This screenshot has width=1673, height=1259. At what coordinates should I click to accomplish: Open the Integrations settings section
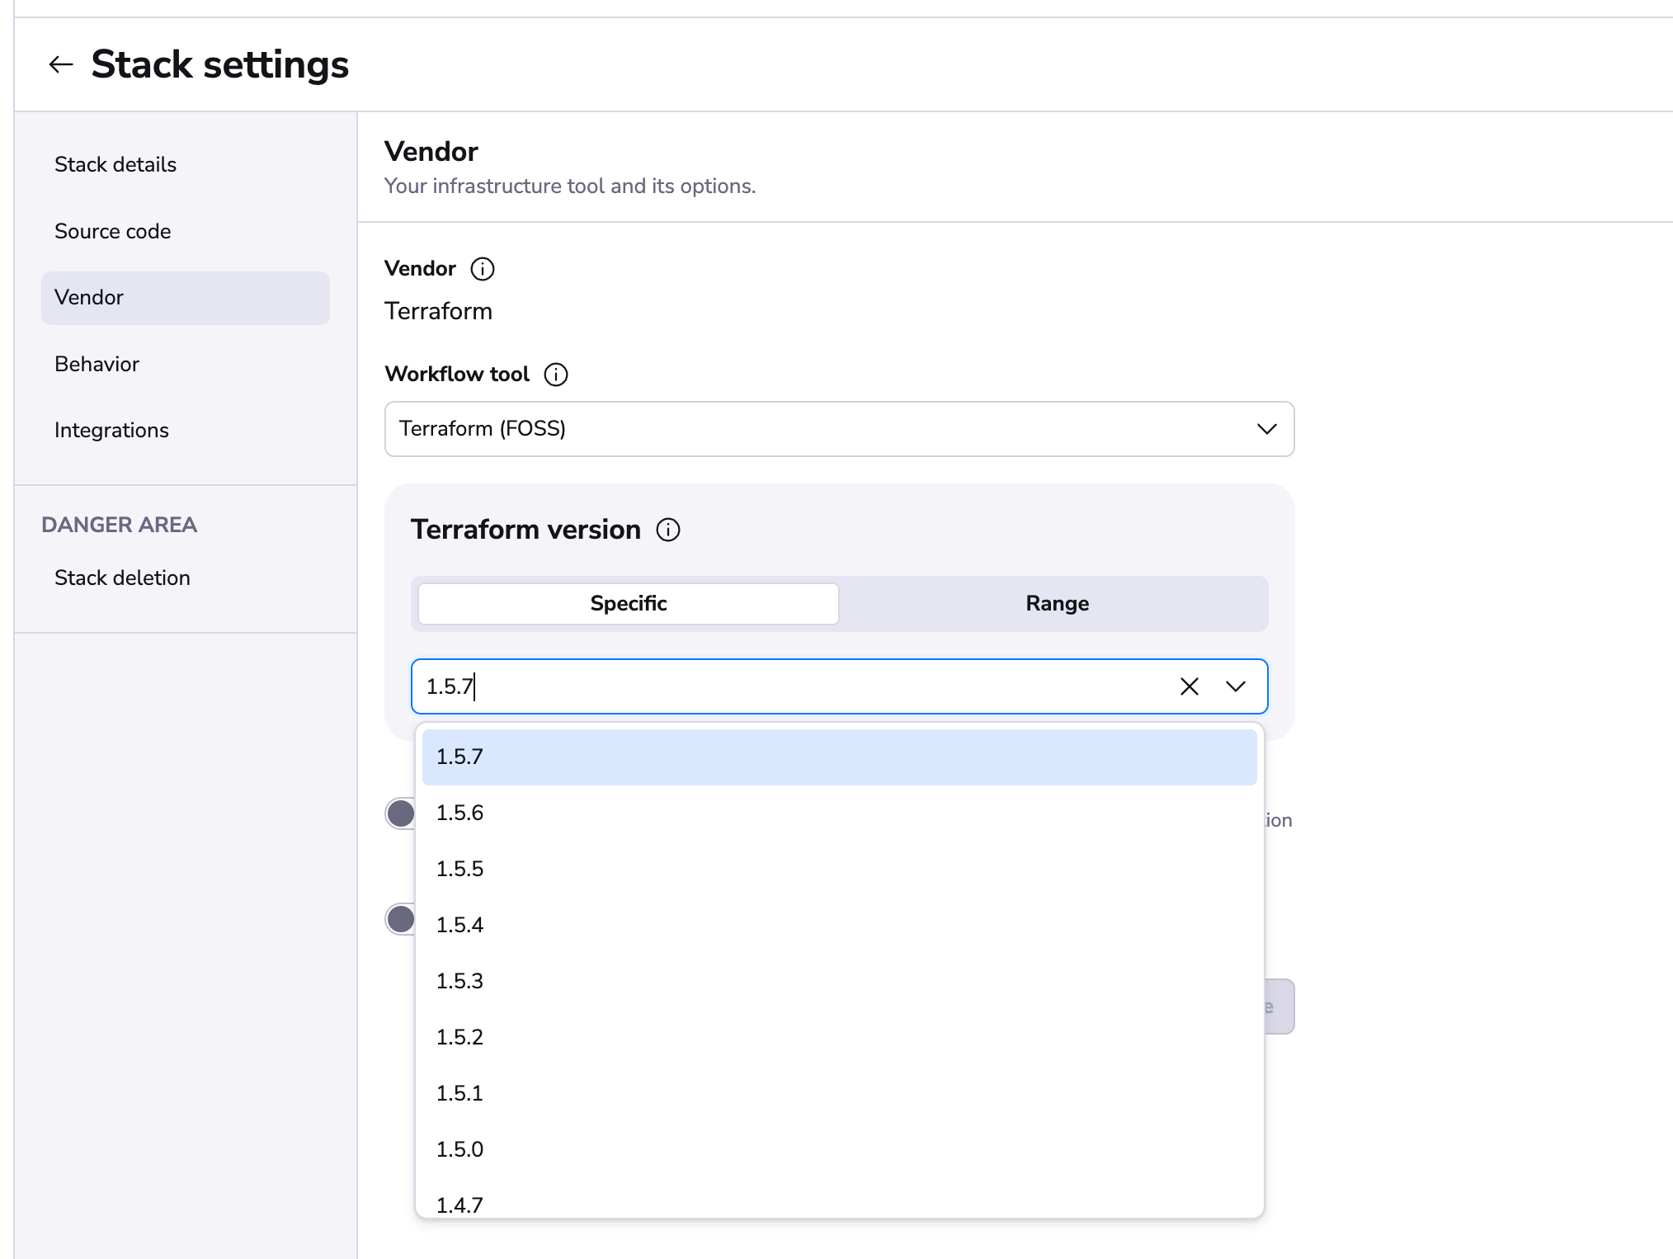point(111,430)
